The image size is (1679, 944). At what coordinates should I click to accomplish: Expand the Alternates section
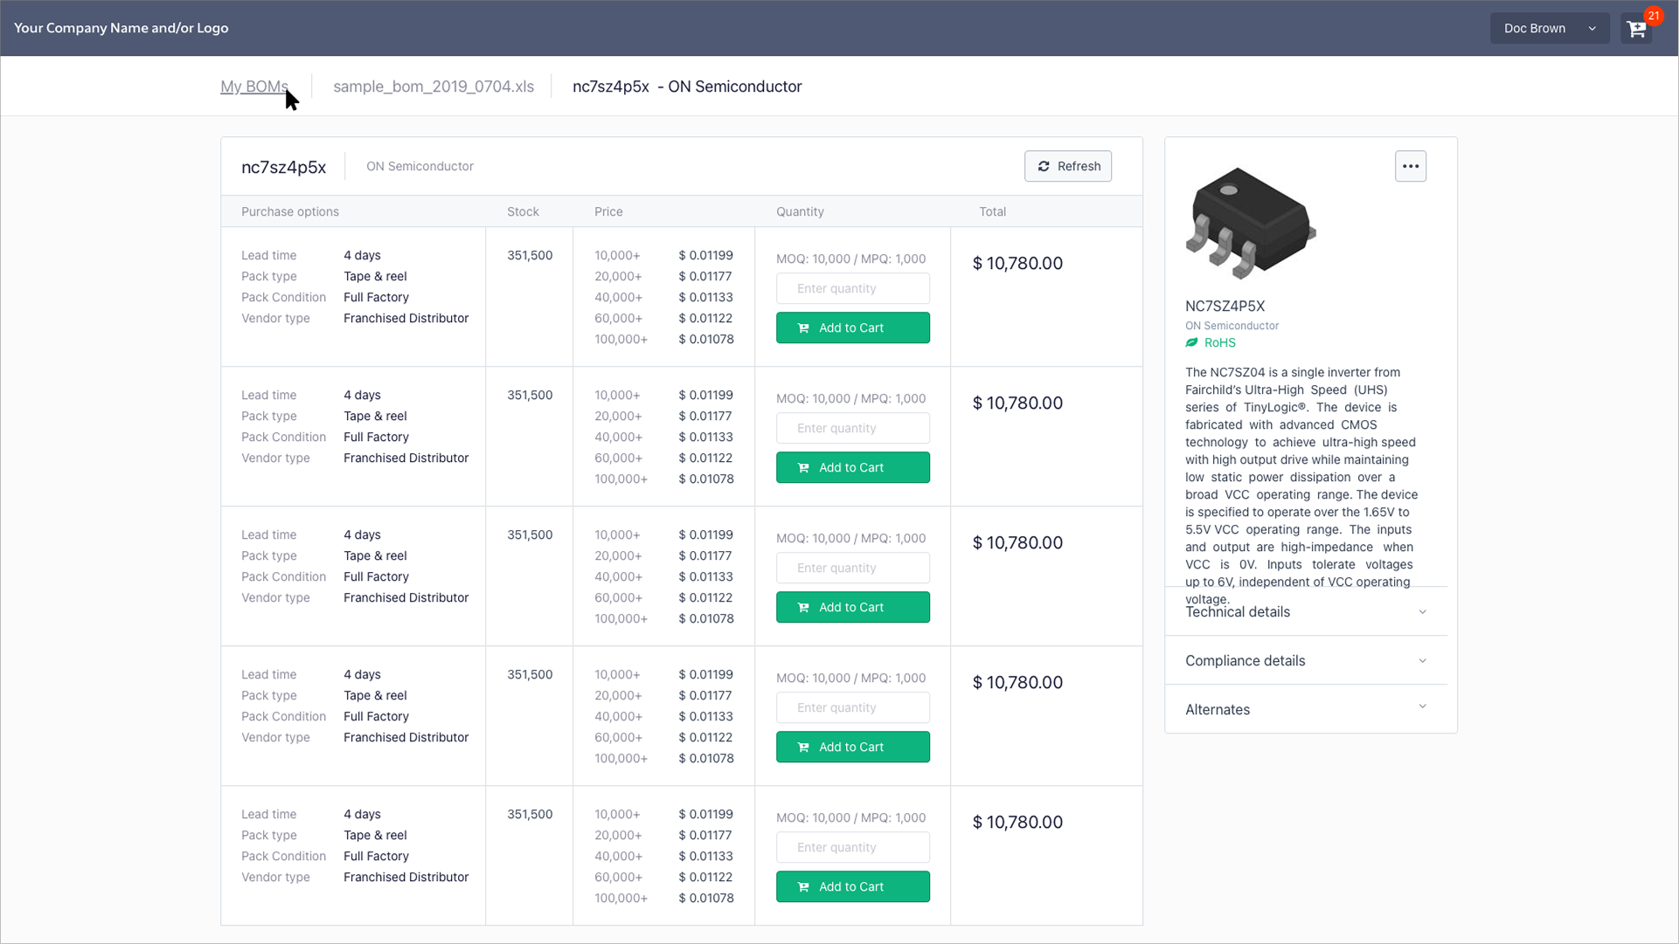1306,710
